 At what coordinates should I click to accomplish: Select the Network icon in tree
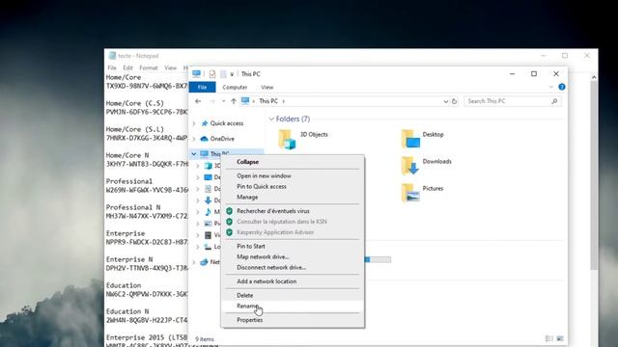pos(204,262)
